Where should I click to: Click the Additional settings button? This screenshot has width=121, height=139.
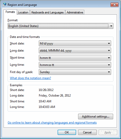(x=96, y=117)
